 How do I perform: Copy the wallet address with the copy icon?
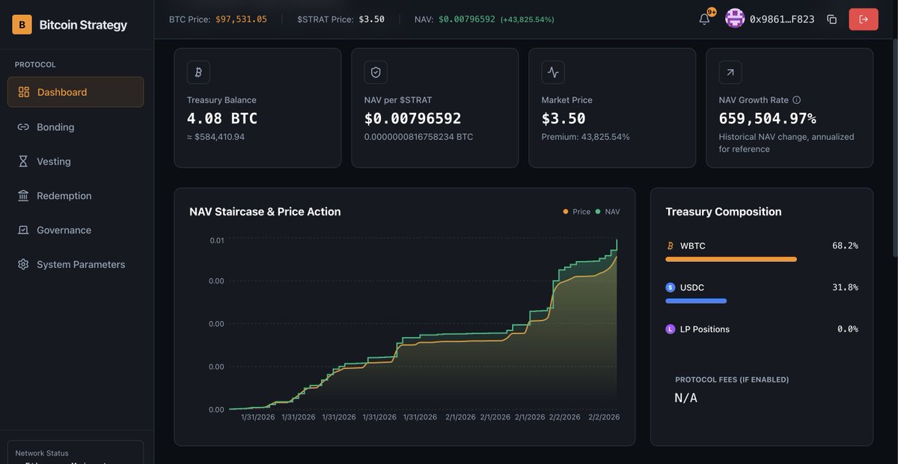832,19
